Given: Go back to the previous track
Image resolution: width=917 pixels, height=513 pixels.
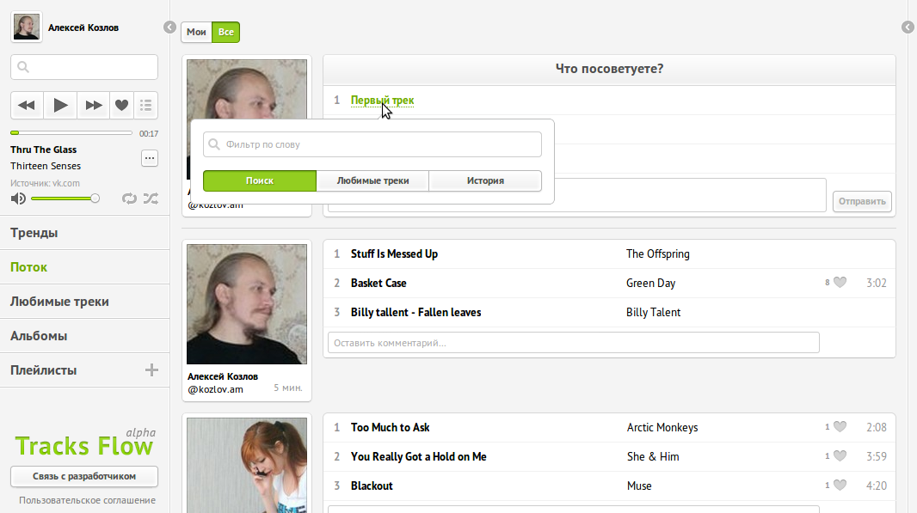Looking at the screenshot, I should [28, 105].
